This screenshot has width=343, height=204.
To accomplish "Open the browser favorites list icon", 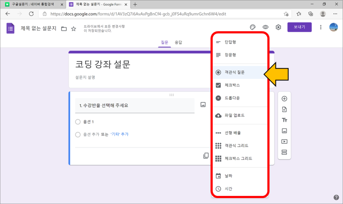I will [299, 14].
